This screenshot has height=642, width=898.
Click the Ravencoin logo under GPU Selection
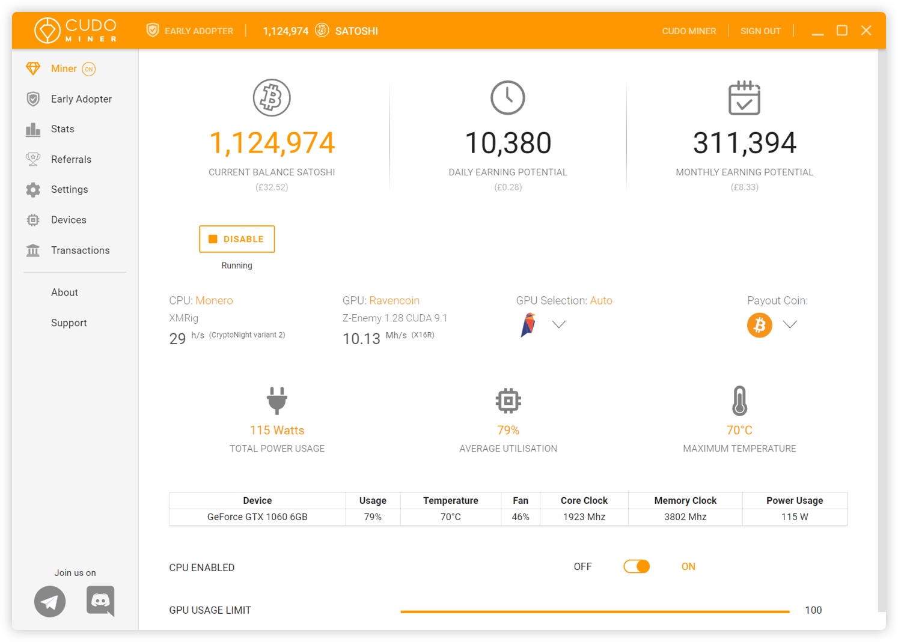coord(528,324)
